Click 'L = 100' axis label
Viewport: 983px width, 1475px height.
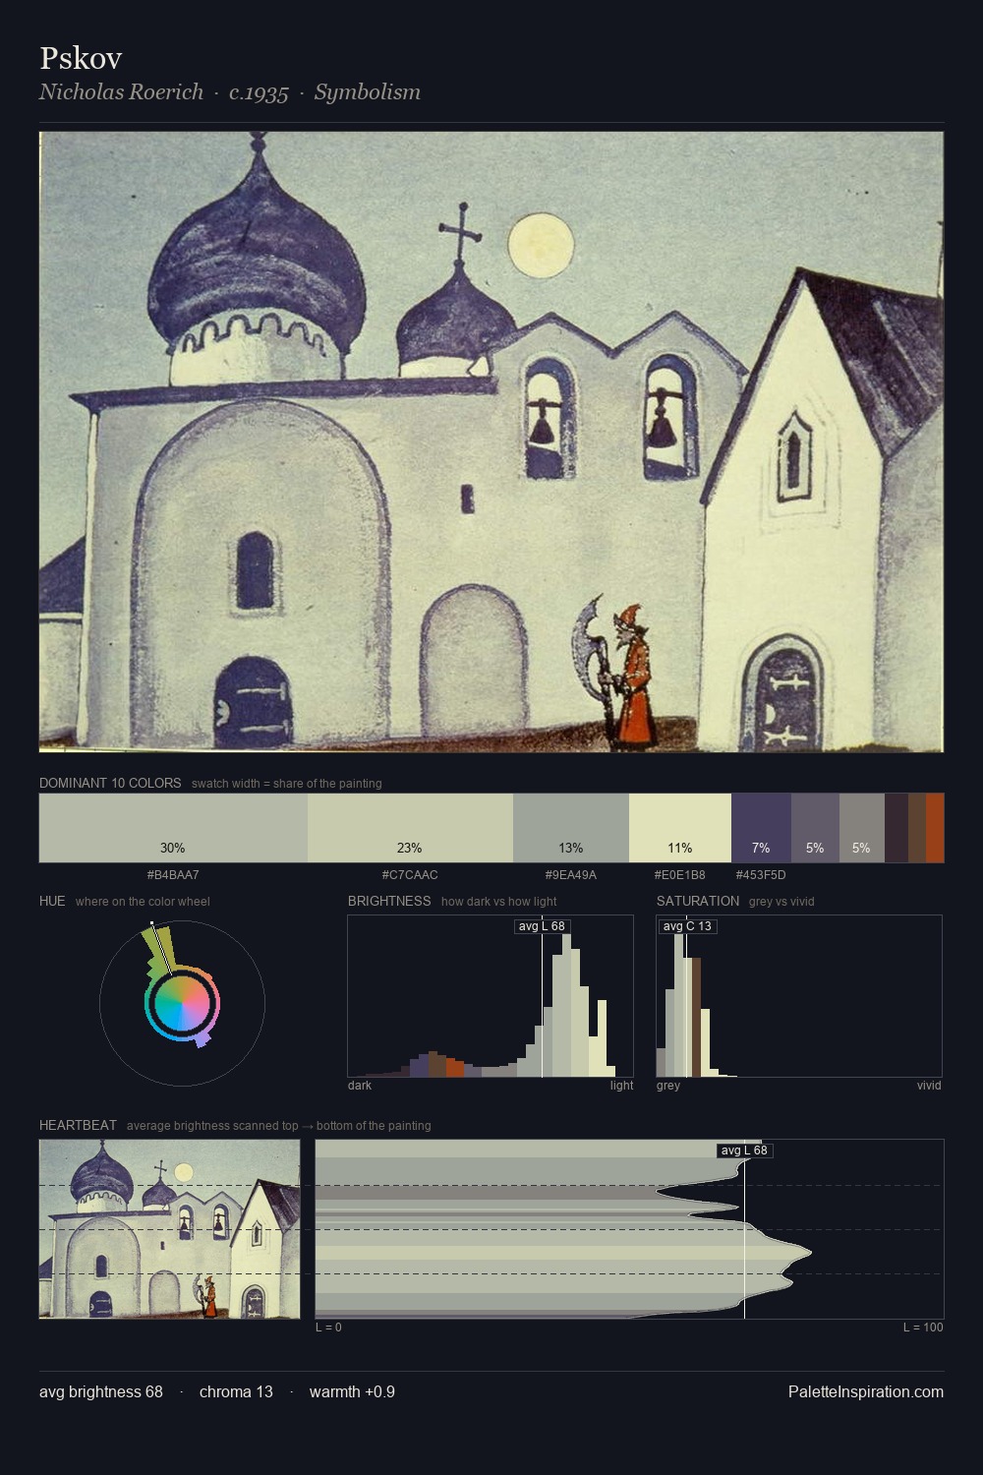coord(923,1327)
